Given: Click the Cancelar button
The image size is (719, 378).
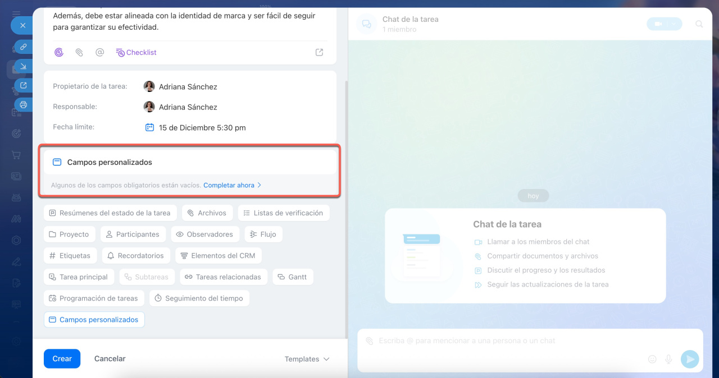Looking at the screenshot, I should coord(110,358).
